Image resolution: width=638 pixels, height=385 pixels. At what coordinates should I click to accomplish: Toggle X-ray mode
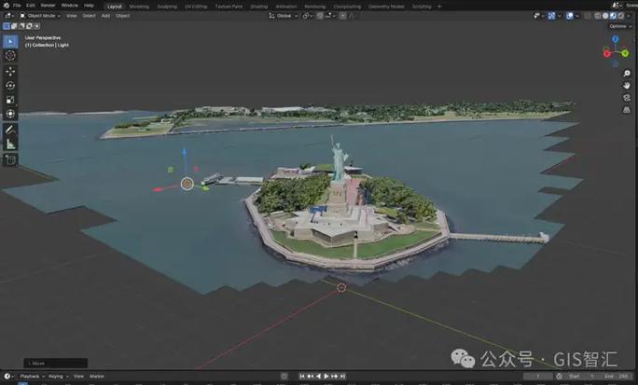pos(588,16)
